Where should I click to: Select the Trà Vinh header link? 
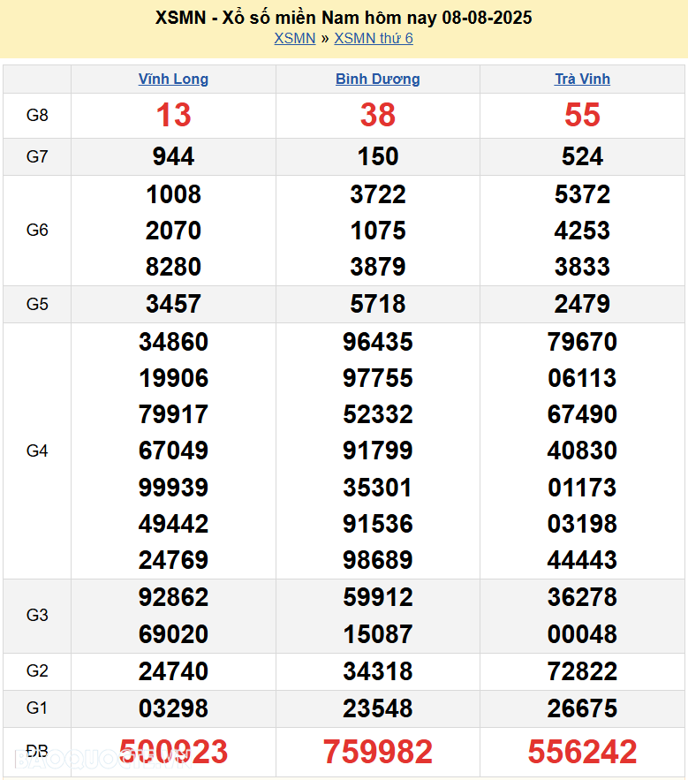582,79
